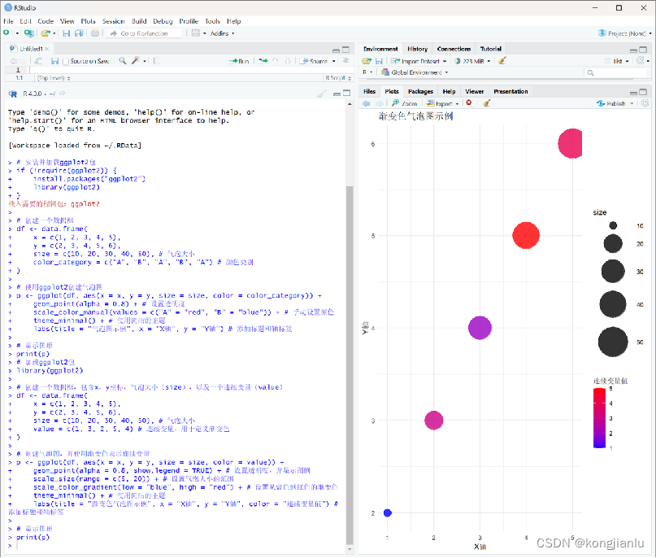
Task: Click the Open file folder icon
Action: (46, 33)
